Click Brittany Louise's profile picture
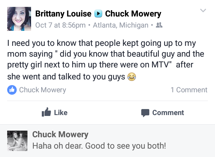This screenshot has height=157, width=215. tap(19, 19)
